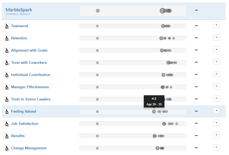Click the left benchmark dot in MarbleSpark overall row

[98, 11]
